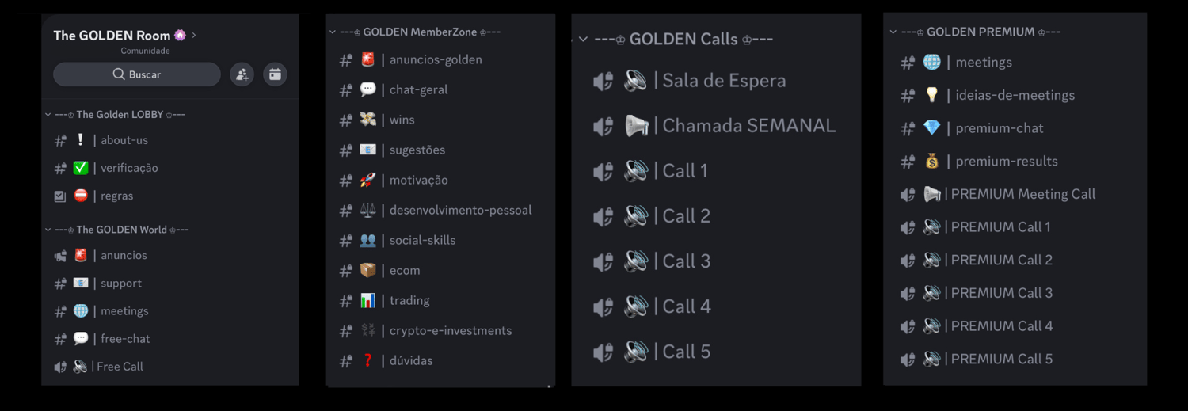This screenshot has height=411, width=1188.
Task: Click the PREMIUM Meeting Call voice icon
Action: [908, 194]
